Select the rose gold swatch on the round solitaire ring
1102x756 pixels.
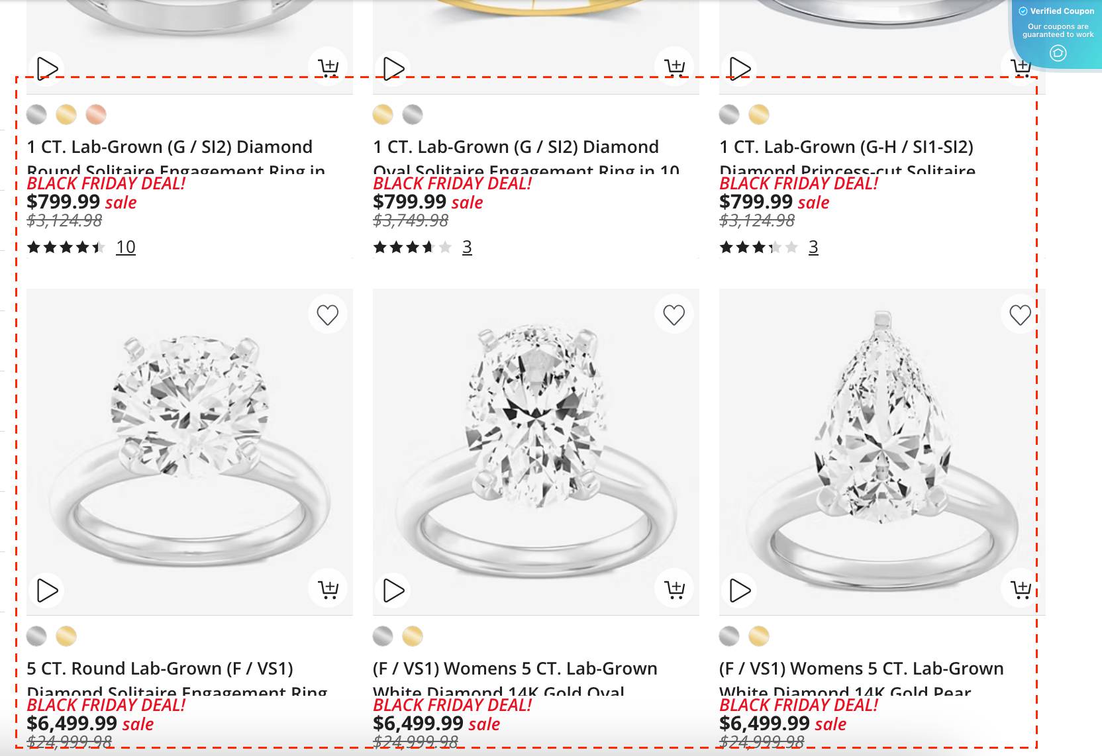tap(95, 115)
